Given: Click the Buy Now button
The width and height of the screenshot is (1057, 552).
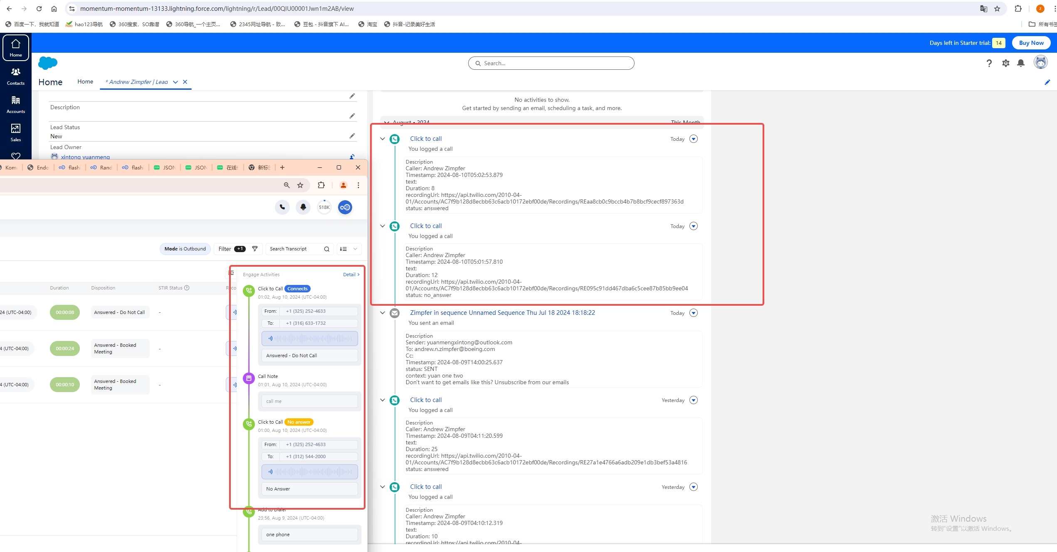Looking at the screenshot, I should click(1031, 43).
